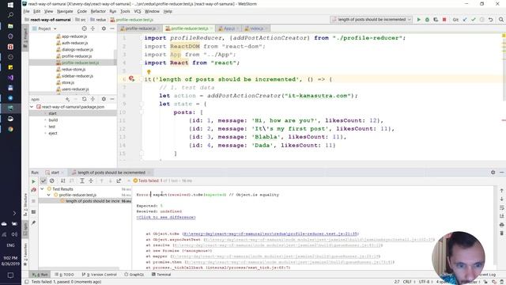Click the locate-in-tree target icon in the Project panel

[x=85, y=28]
